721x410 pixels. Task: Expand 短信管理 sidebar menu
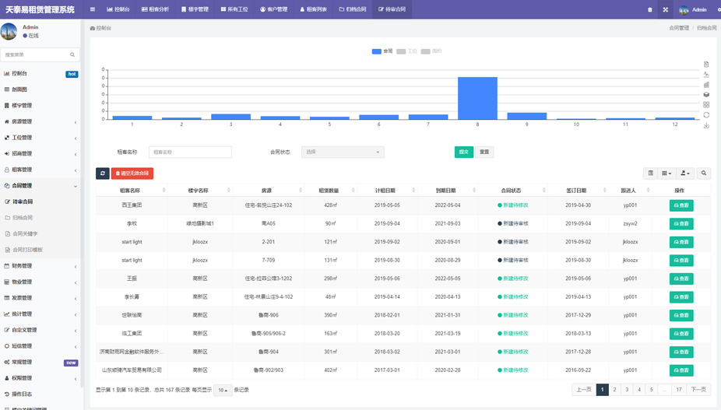pos(40,346)
